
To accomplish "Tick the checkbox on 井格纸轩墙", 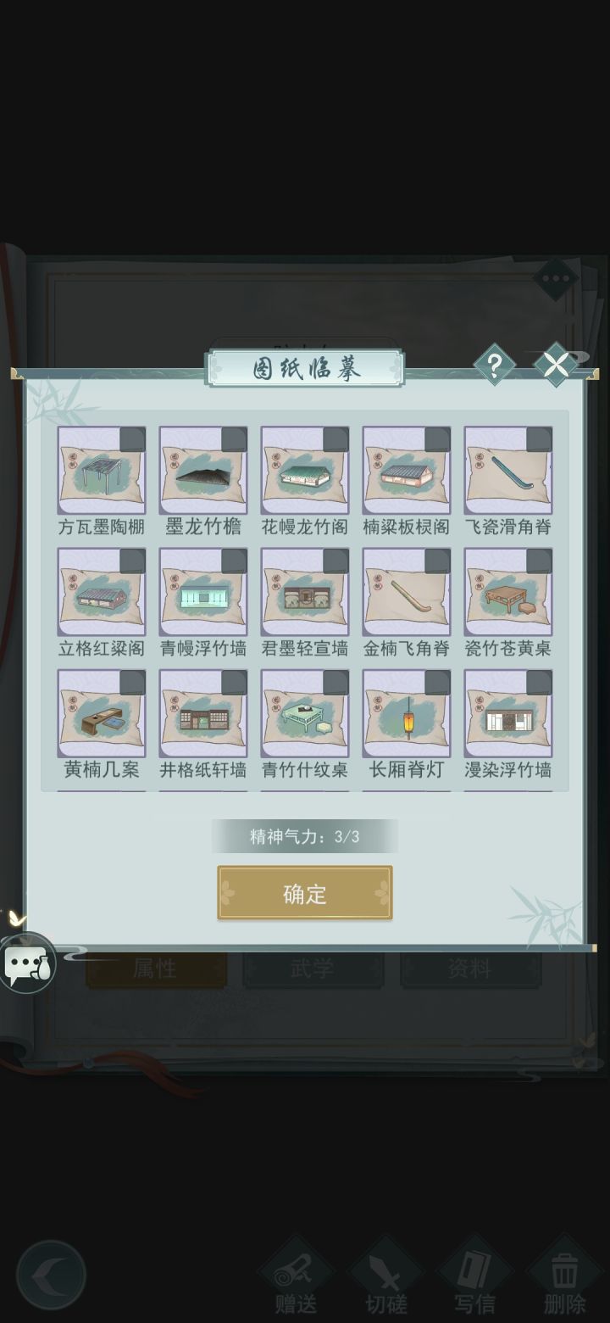I will click(234, 683).
